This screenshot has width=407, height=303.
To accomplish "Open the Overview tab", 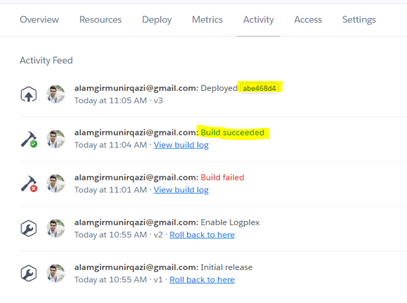I will coord(39,20).
